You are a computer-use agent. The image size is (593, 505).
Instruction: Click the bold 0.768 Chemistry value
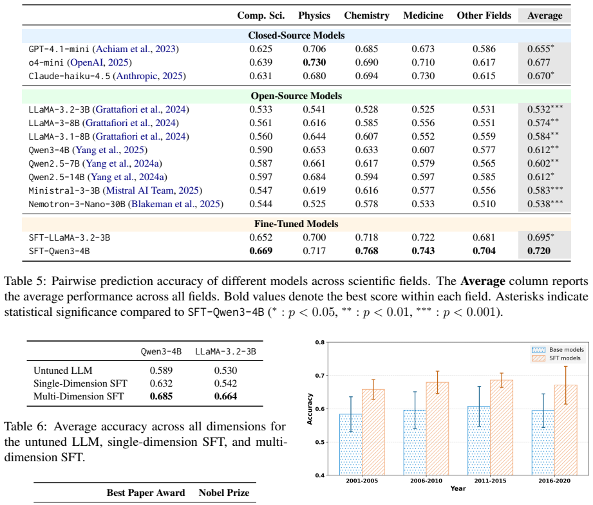pos(366,252)
